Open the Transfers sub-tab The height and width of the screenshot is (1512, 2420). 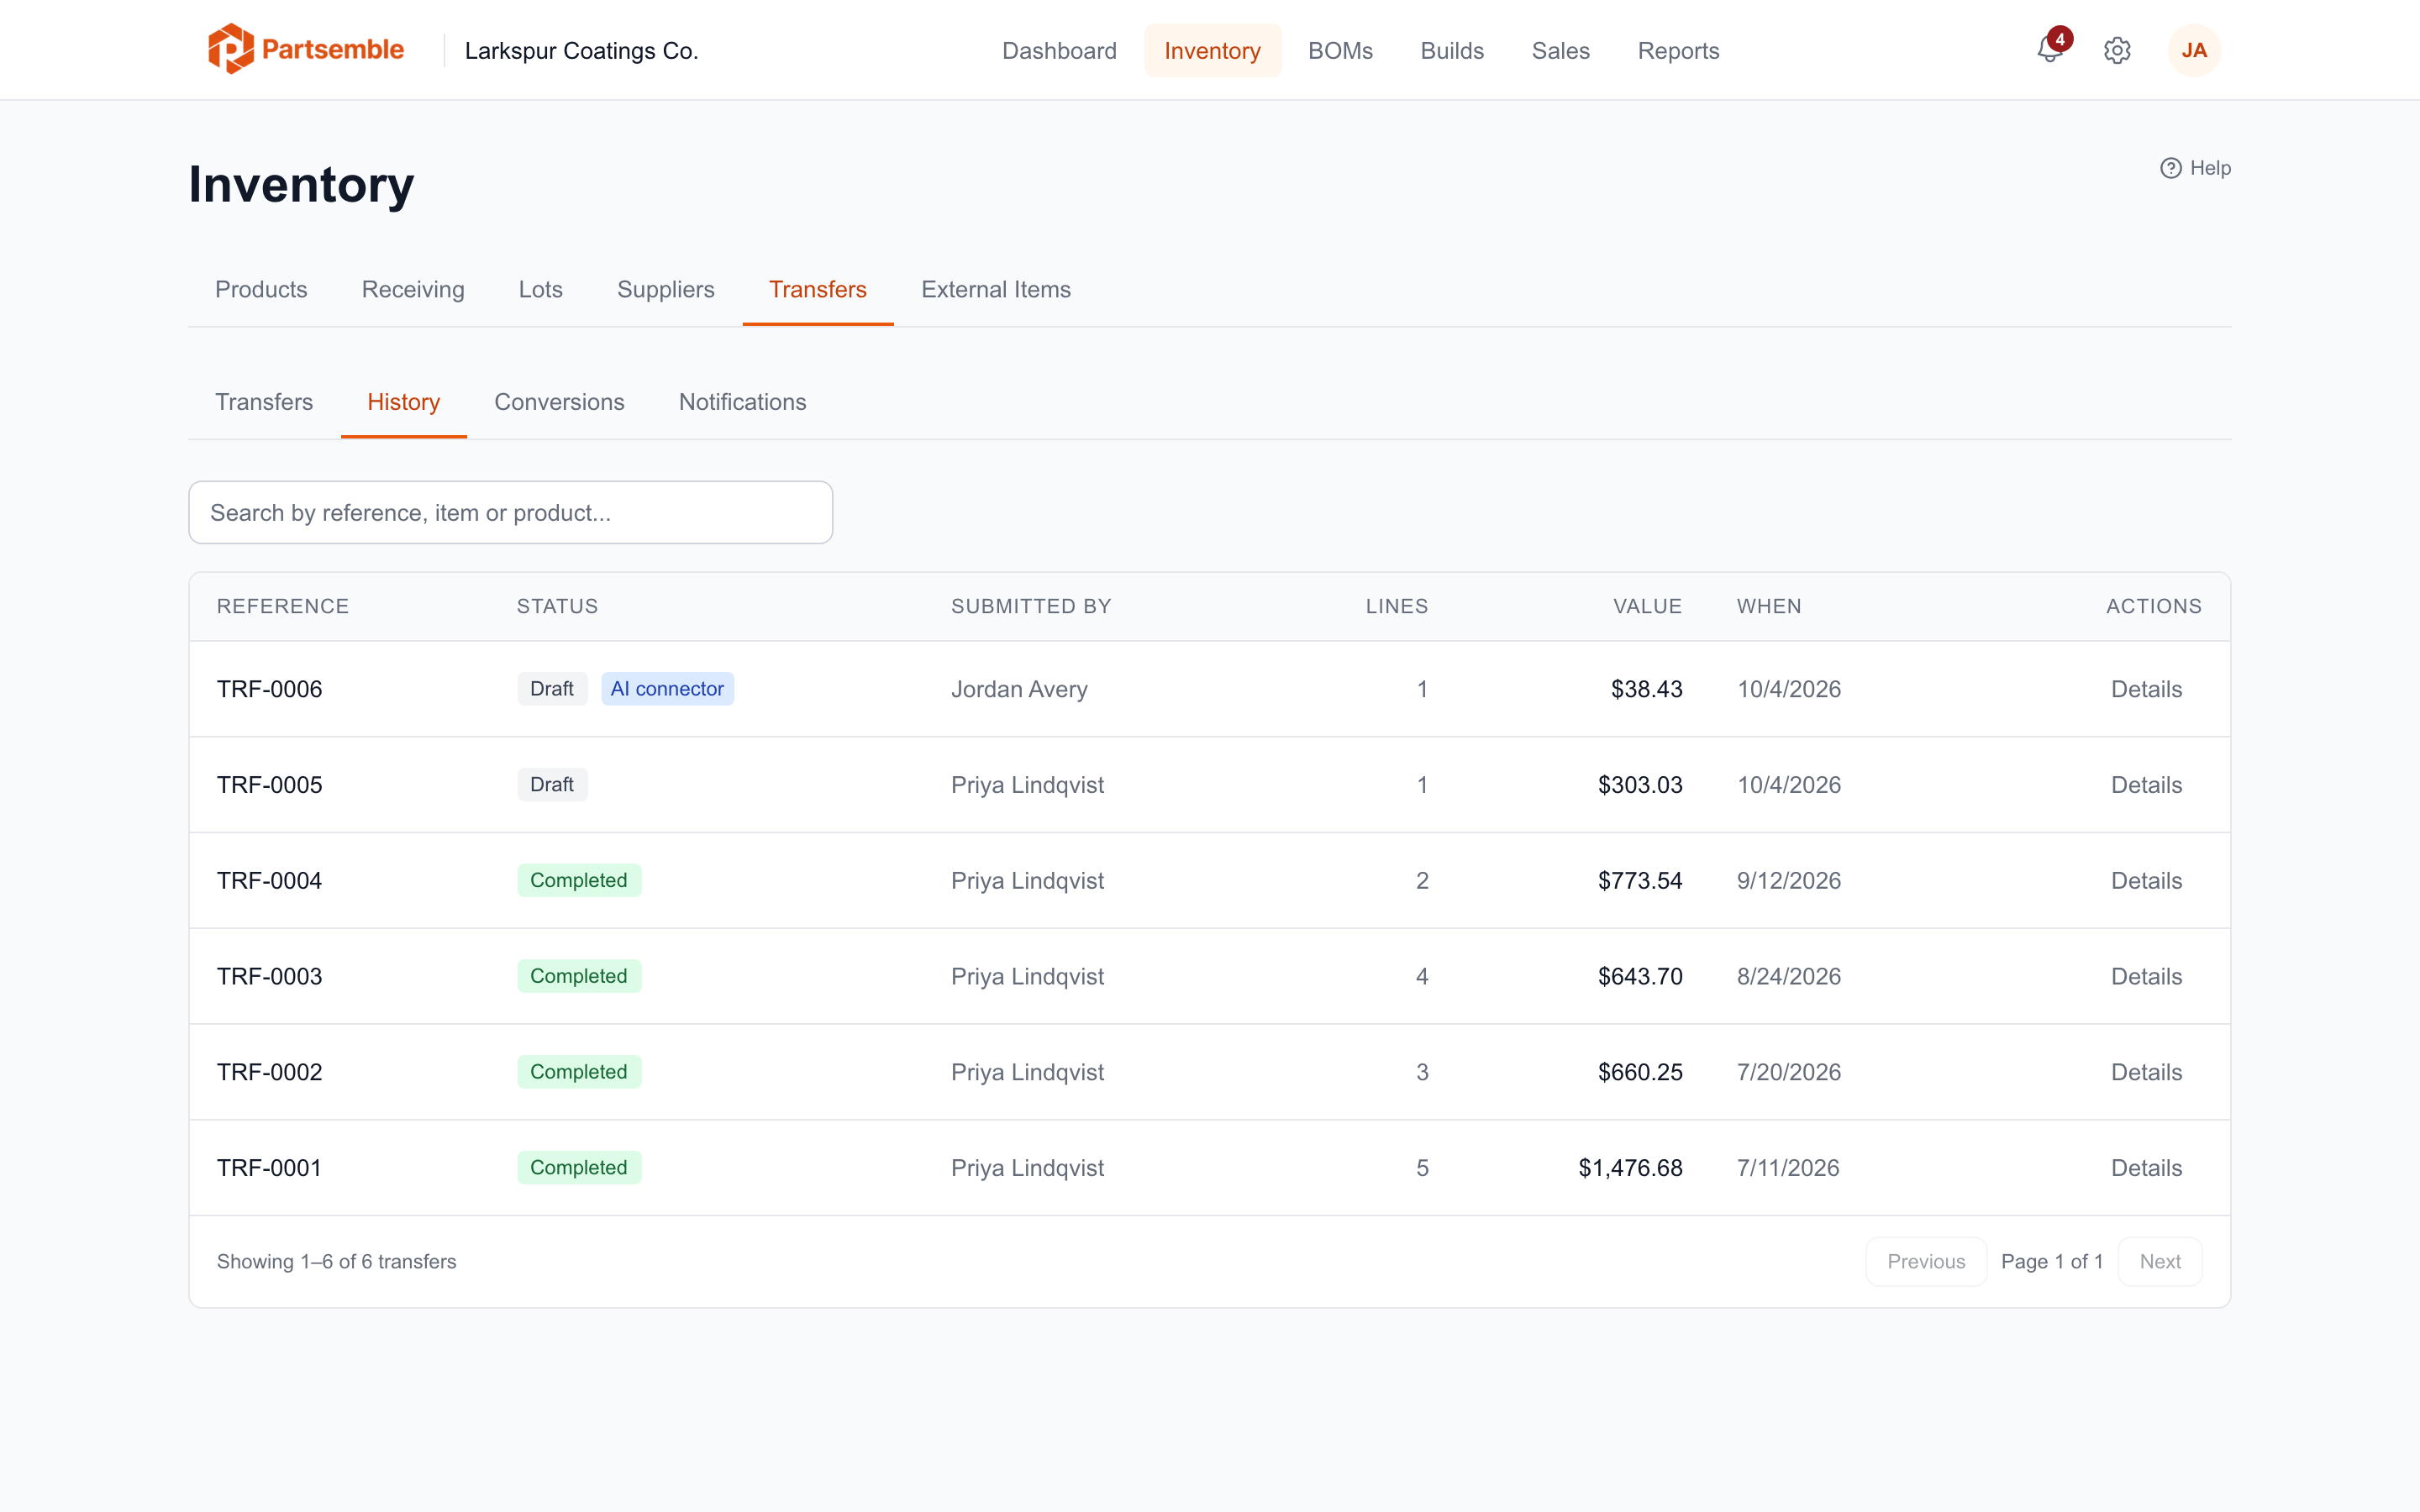click(x=264, y=401)
